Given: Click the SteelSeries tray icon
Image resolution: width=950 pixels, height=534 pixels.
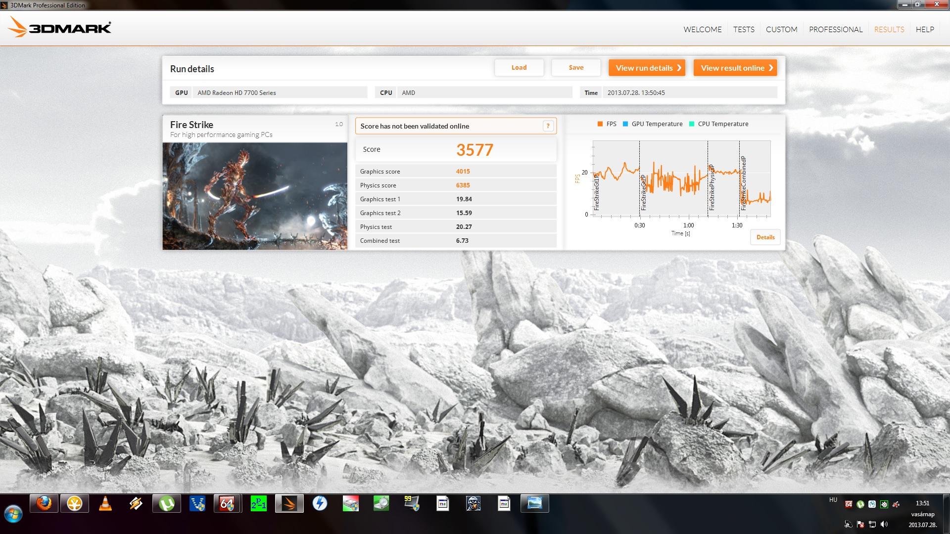Looking at the screenshot, I should click(884, 504).
